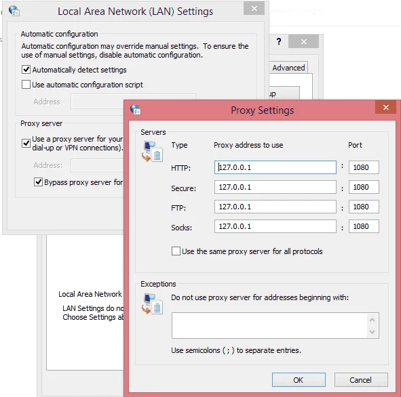The height and width of the screenshot is (397, 401).
Task: Click the 'Automatic configuration' group heading
Action: [59, 34]
